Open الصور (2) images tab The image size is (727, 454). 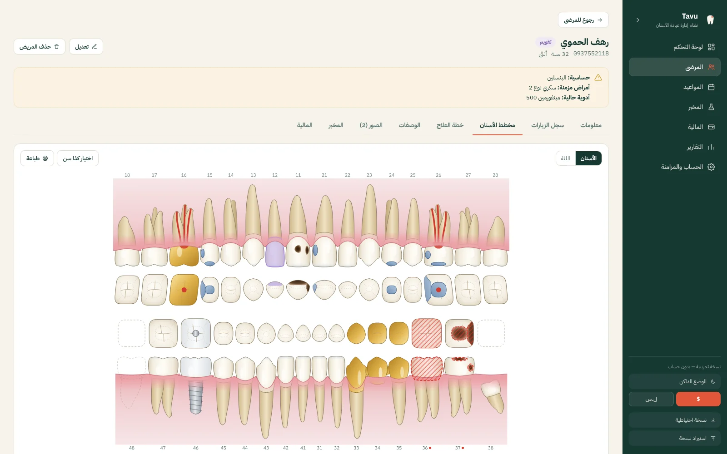coord(371,125)
